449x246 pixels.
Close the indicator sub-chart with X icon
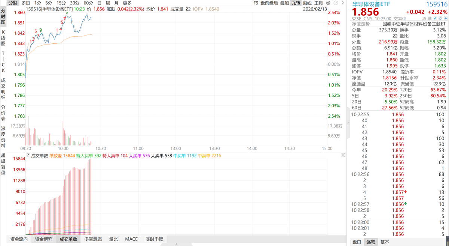coord(343,155)
